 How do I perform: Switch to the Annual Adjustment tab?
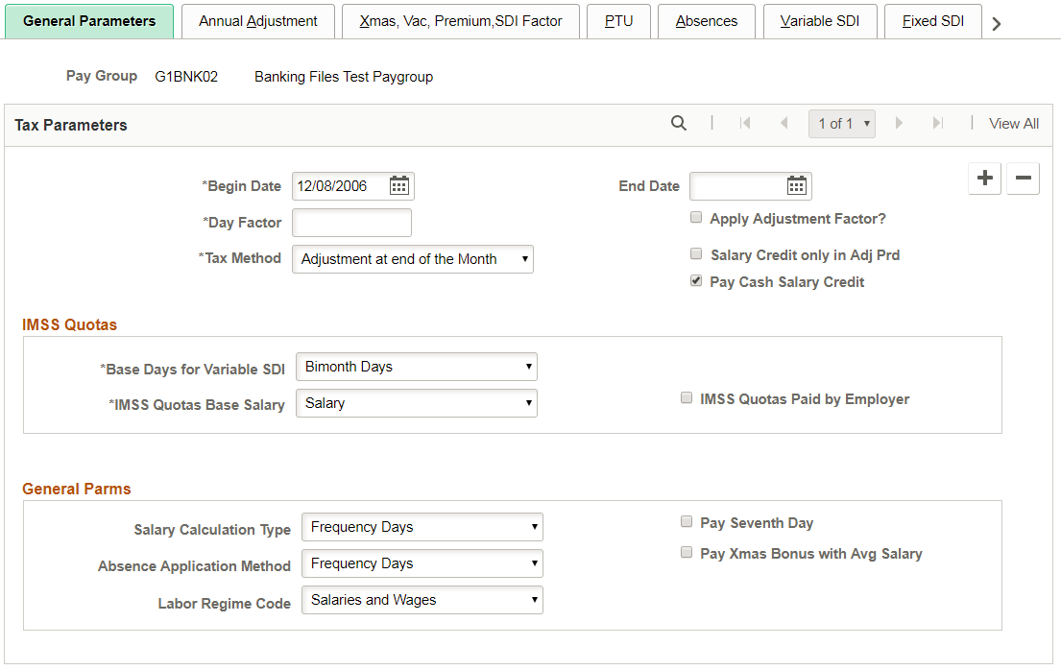click(258, 21)
